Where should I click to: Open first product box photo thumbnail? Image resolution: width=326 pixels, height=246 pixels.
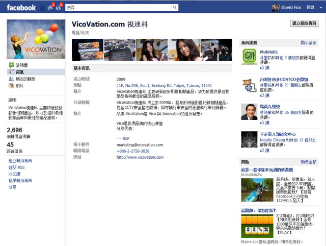[x=88, y=50]
